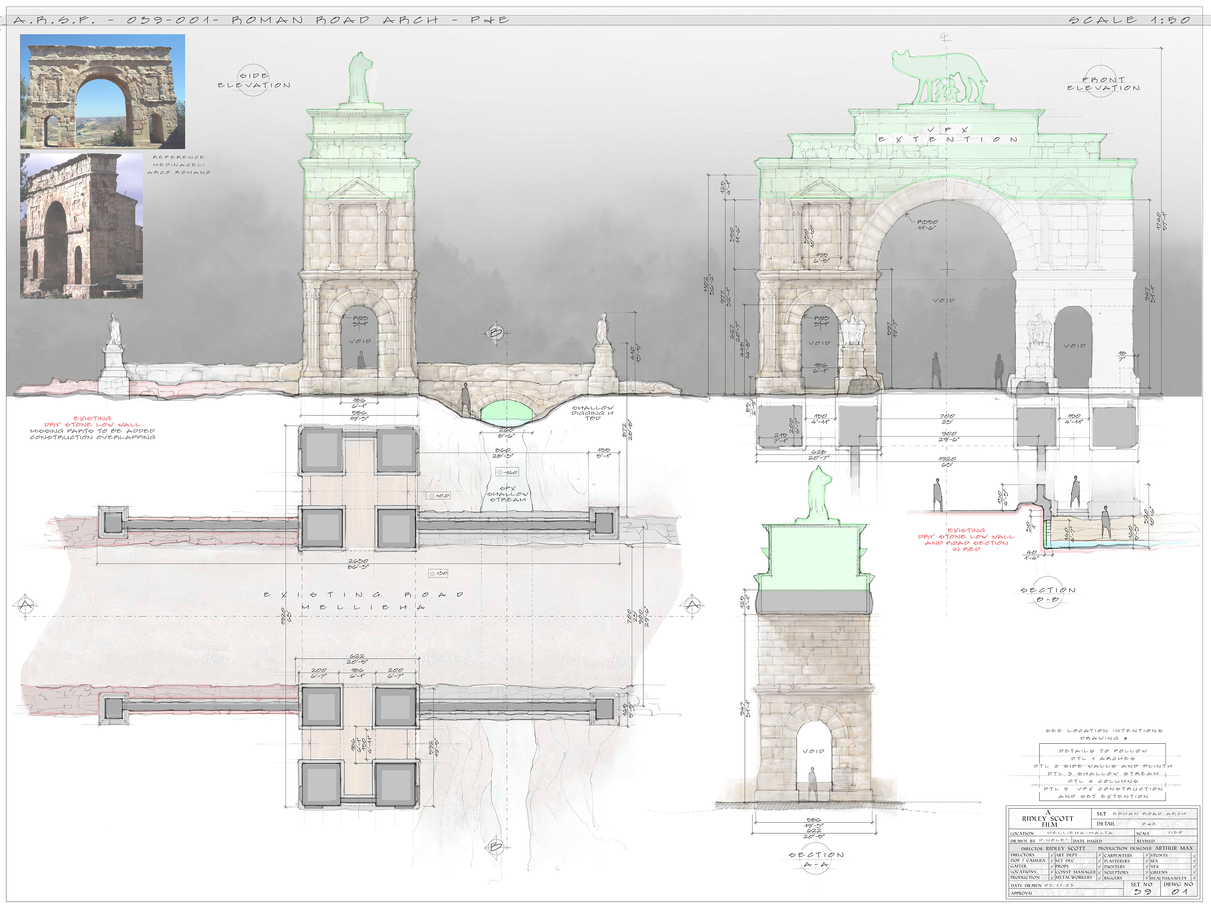1211x908 pixels.
Task: Click the Side Elevation title label
Action: tap(254, 80)
